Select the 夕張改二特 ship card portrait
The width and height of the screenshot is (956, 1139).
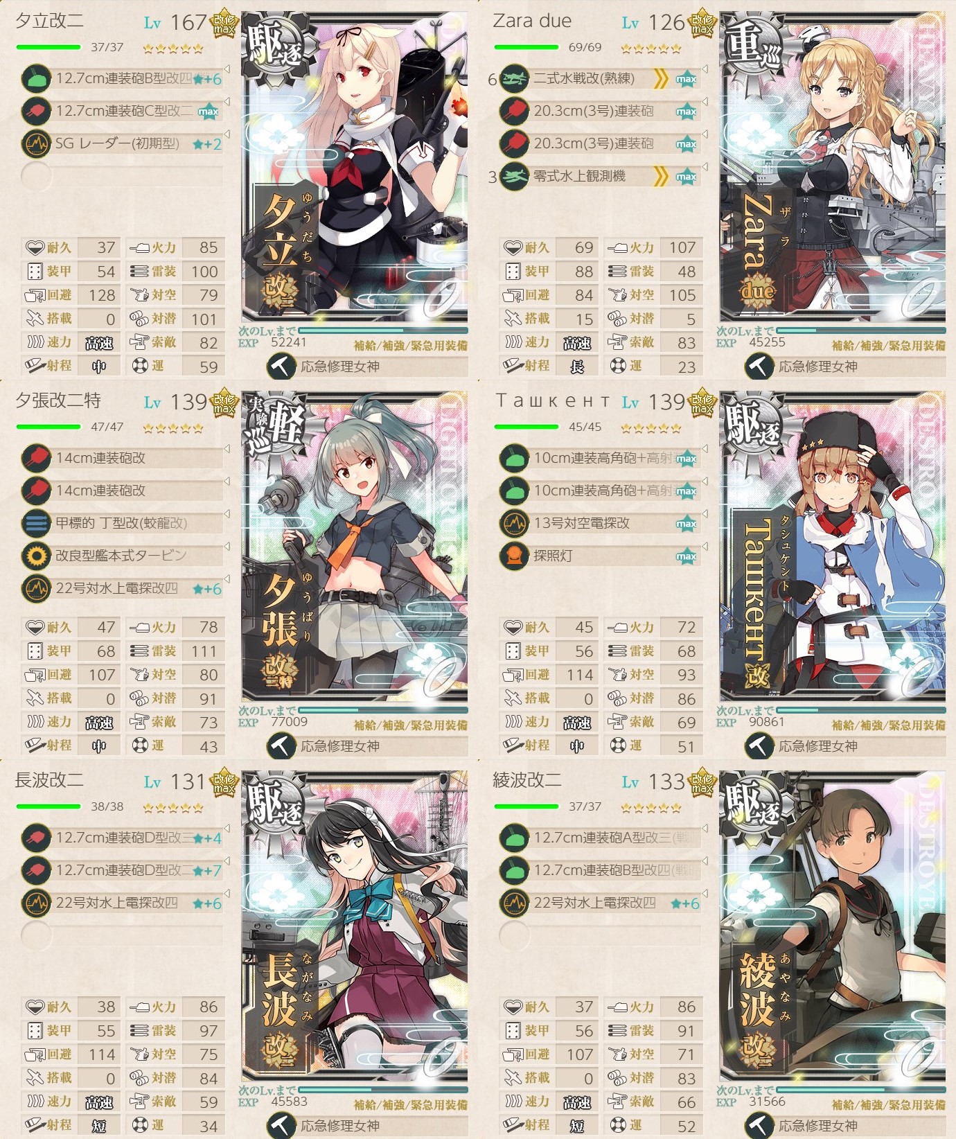click(x=355, y=546)
